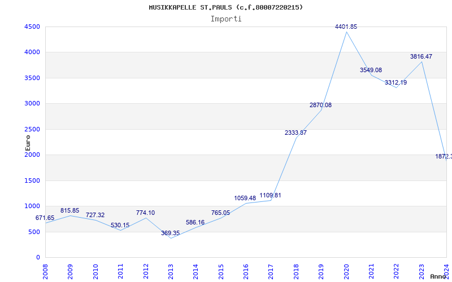Click the 2012 x-axis year label

146,272
